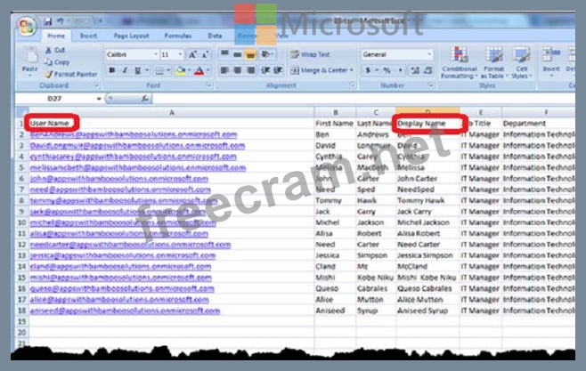Set Middle Align for cells
The image size is (586, 371).
(237, 54)
